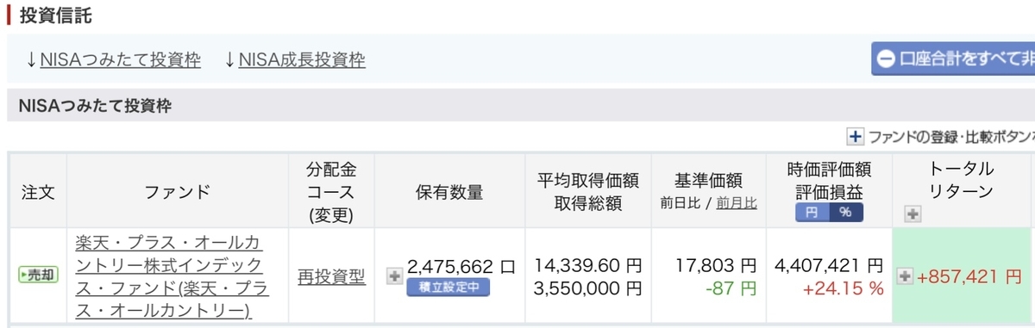Screen dimensions: 1035x328
Task: Click plus icon under トータルリターン header
Action: click(913, 214)
